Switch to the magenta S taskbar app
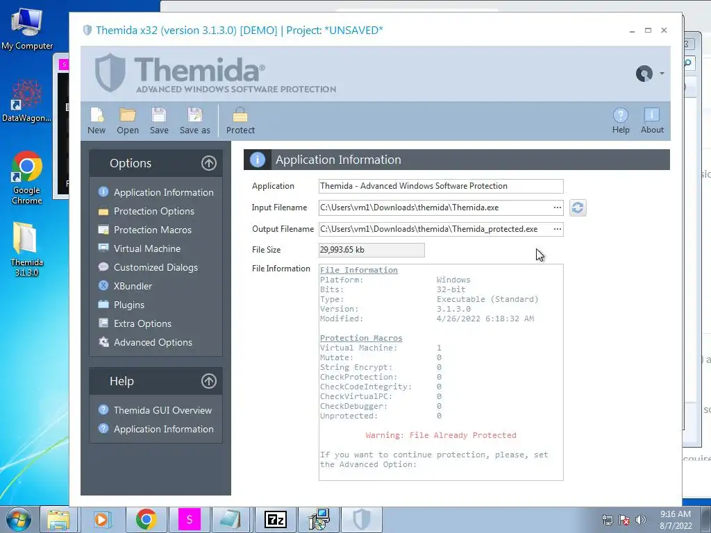The width and height of the screenshot is (711, 533). click(x=189, y=519)
